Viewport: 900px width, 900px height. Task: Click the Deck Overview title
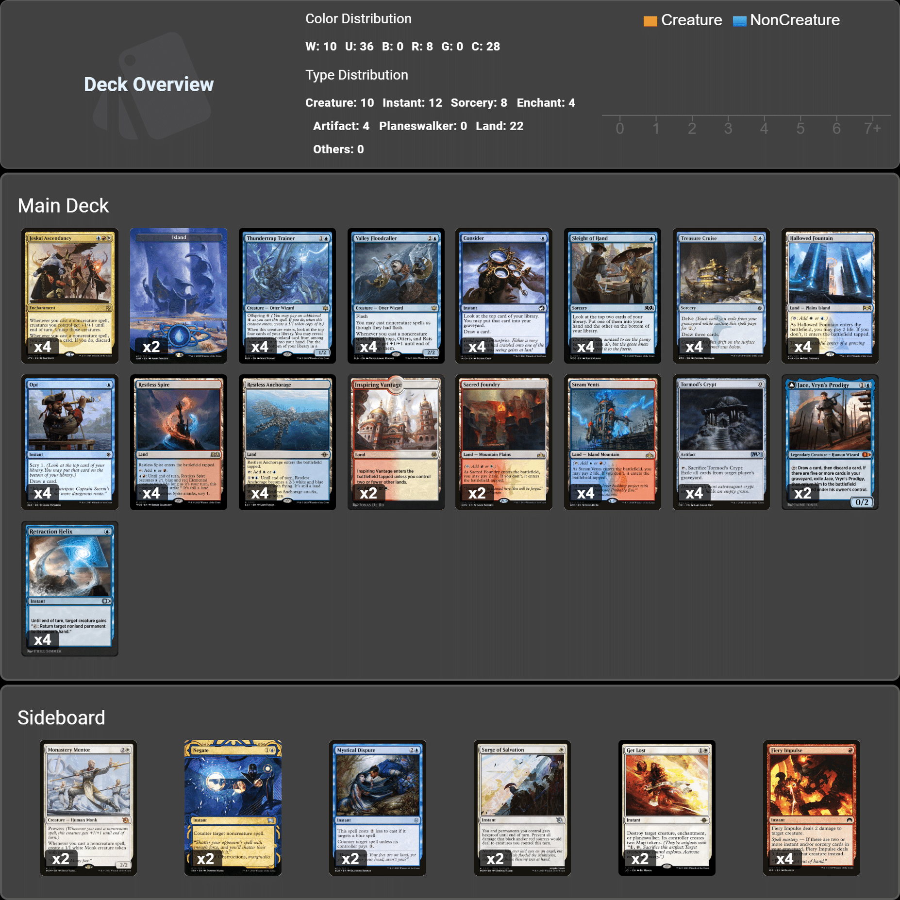[x=149, y=84]
